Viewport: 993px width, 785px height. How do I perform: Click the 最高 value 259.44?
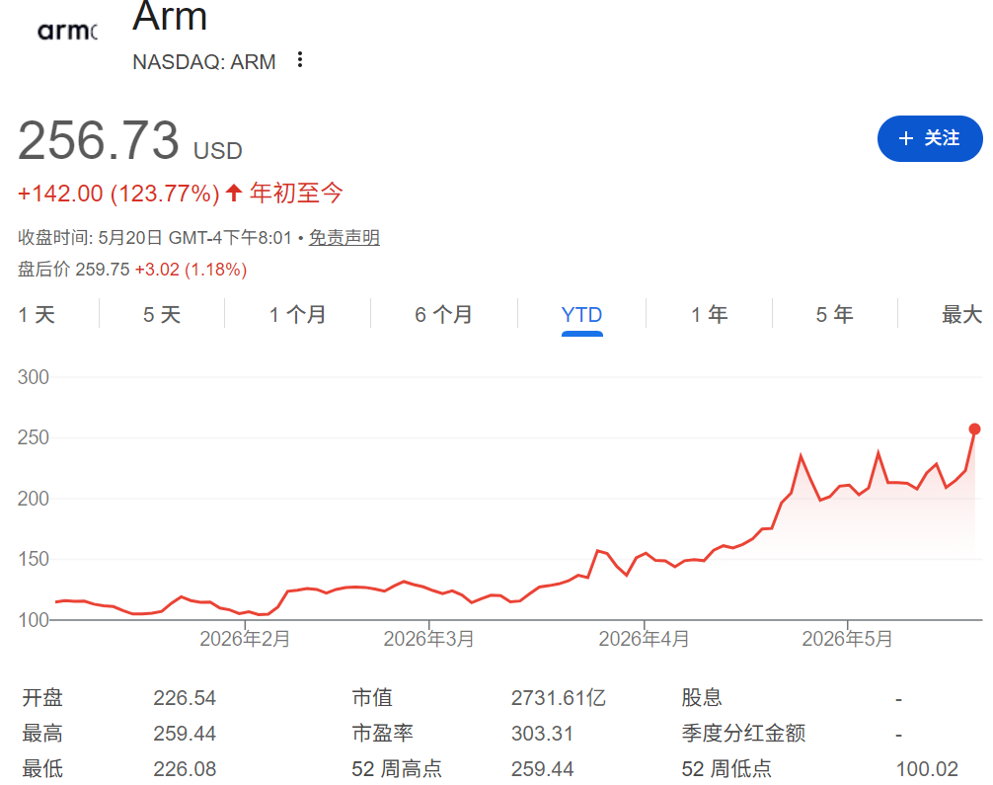[185, 734]
